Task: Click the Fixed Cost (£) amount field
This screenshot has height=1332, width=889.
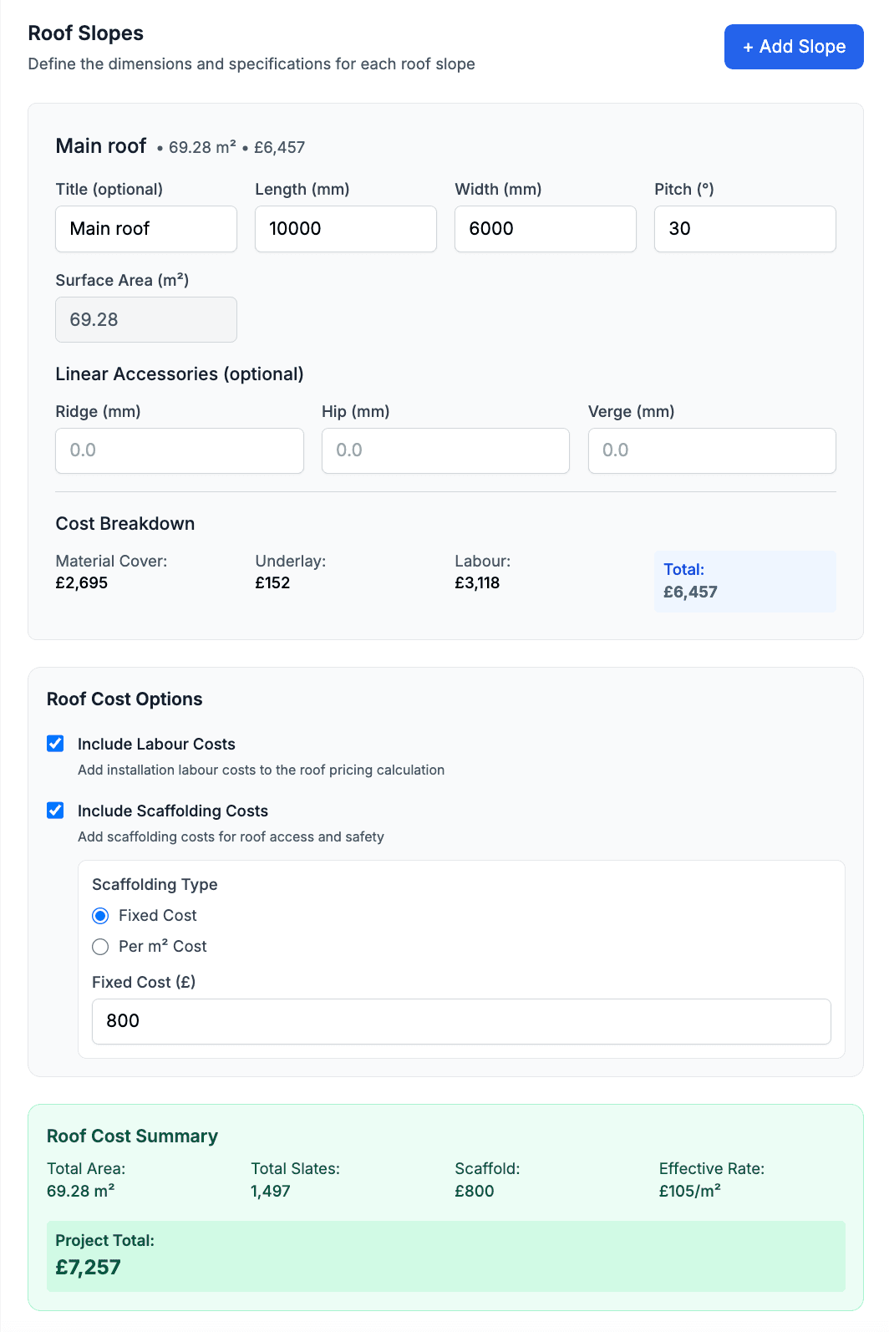Action: tap(461, 1021)
